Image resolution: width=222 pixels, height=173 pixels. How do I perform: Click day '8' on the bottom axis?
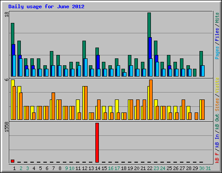coord(60,168)
